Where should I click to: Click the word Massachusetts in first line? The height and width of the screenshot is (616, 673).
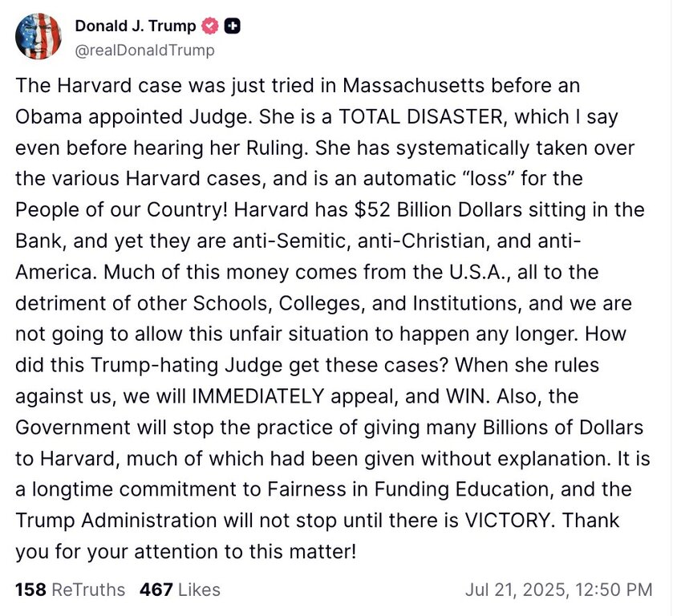(413, 86)
